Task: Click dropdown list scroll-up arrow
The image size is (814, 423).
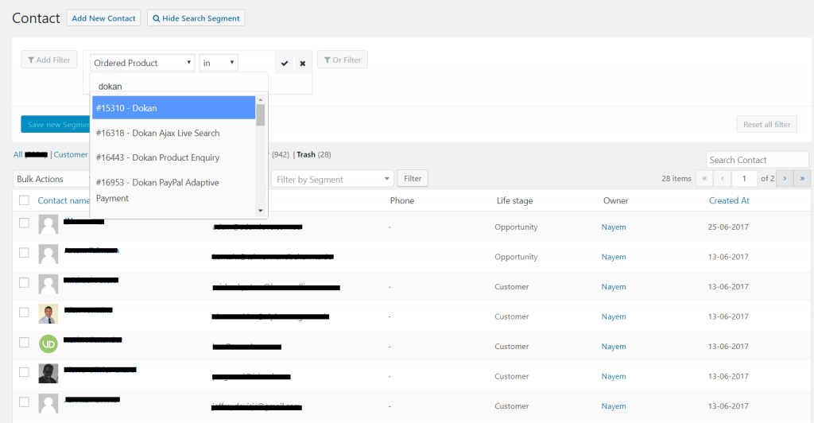Action: coord(261,99)
